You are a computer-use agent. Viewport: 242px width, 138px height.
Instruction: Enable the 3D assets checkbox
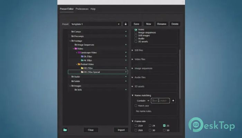136,41
